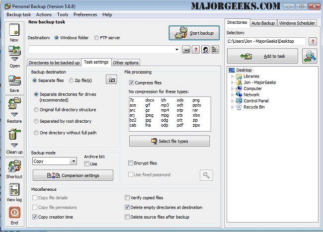Click Personal Backup app icon in title bar

7,6
